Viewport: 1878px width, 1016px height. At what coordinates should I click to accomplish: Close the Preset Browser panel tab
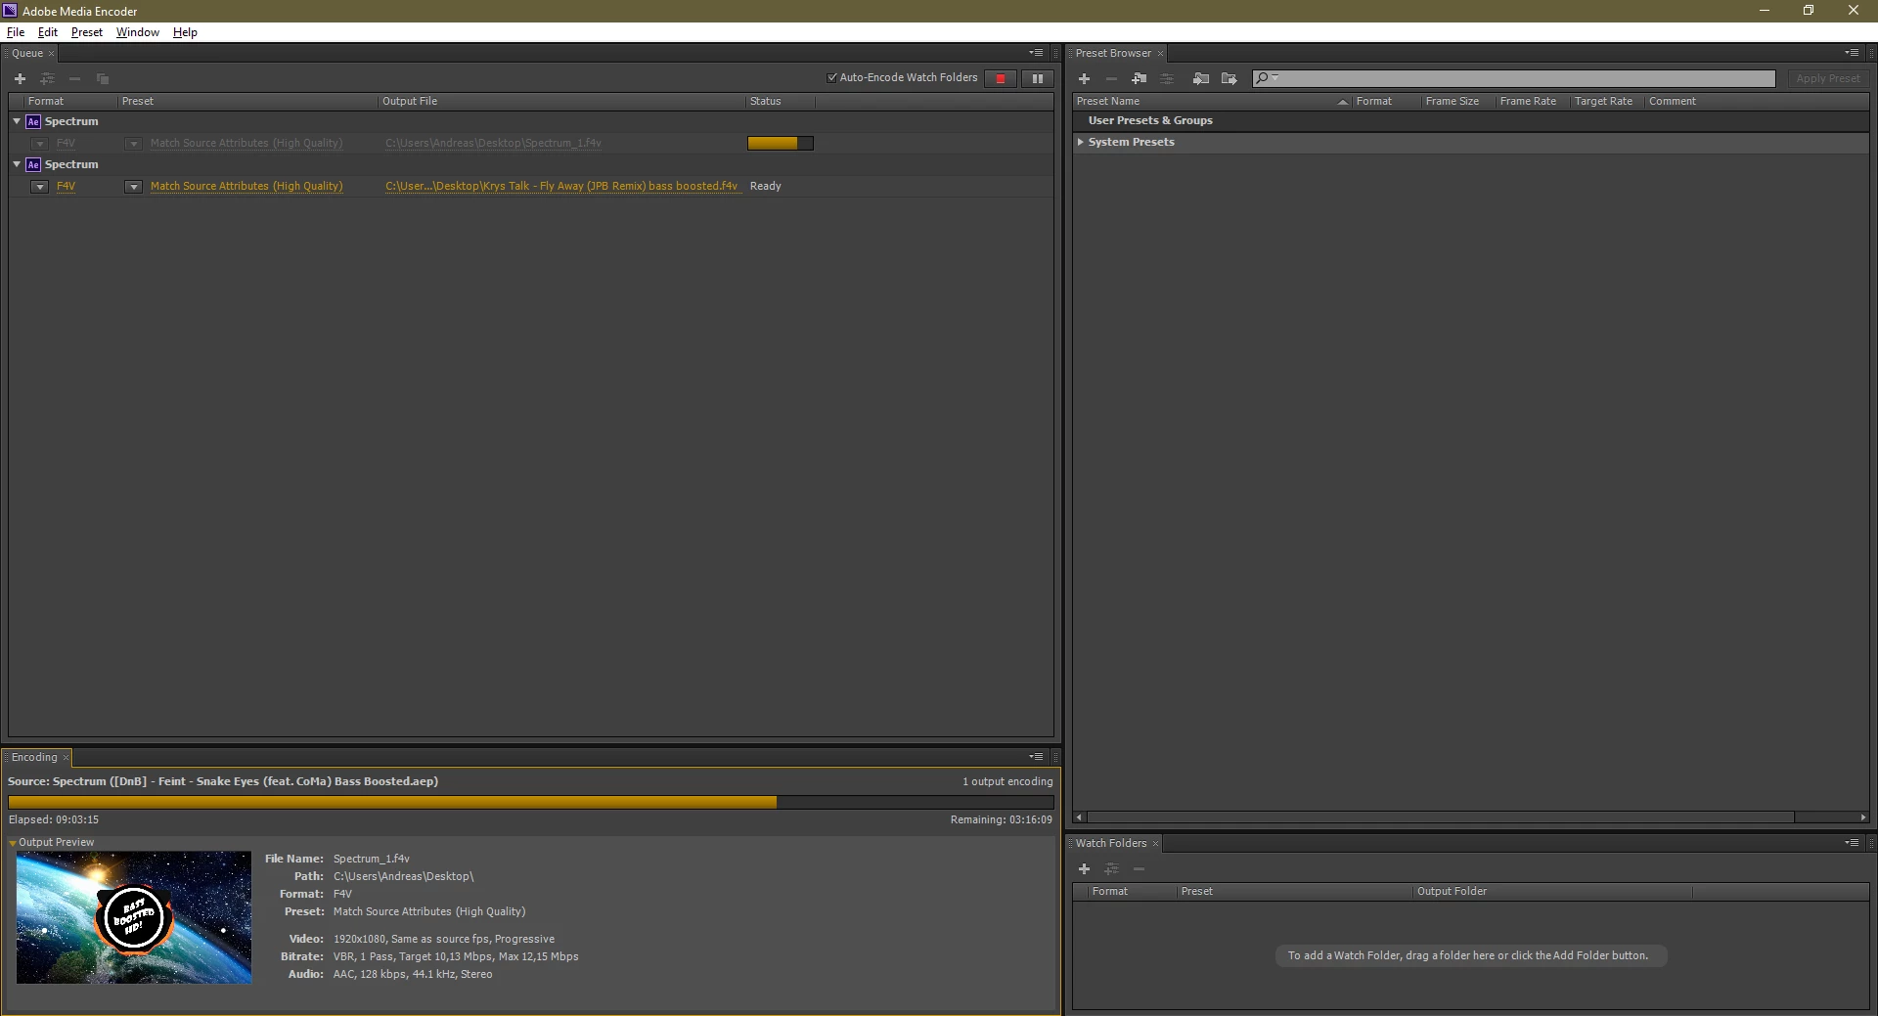coord(1161,54)
